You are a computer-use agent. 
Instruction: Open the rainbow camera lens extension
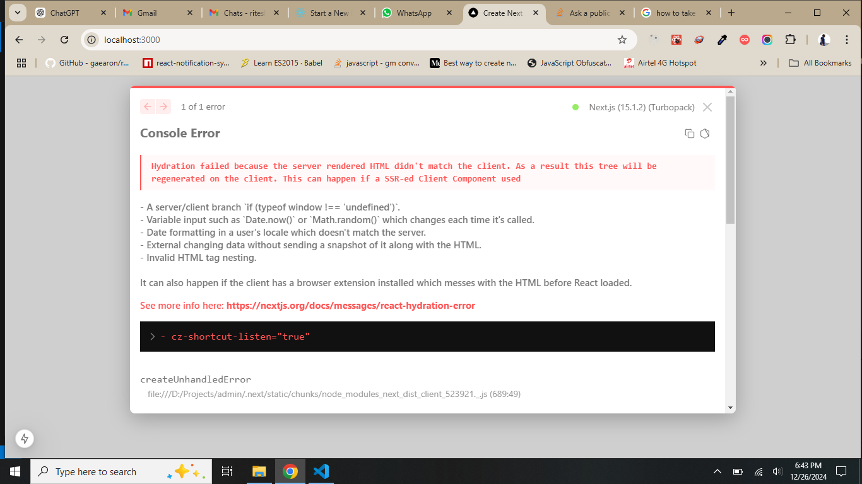point(767,40)
